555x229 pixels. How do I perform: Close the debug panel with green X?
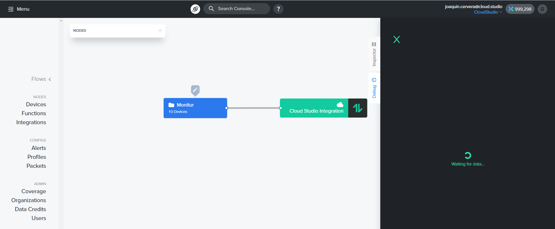[x=397, y=40]
